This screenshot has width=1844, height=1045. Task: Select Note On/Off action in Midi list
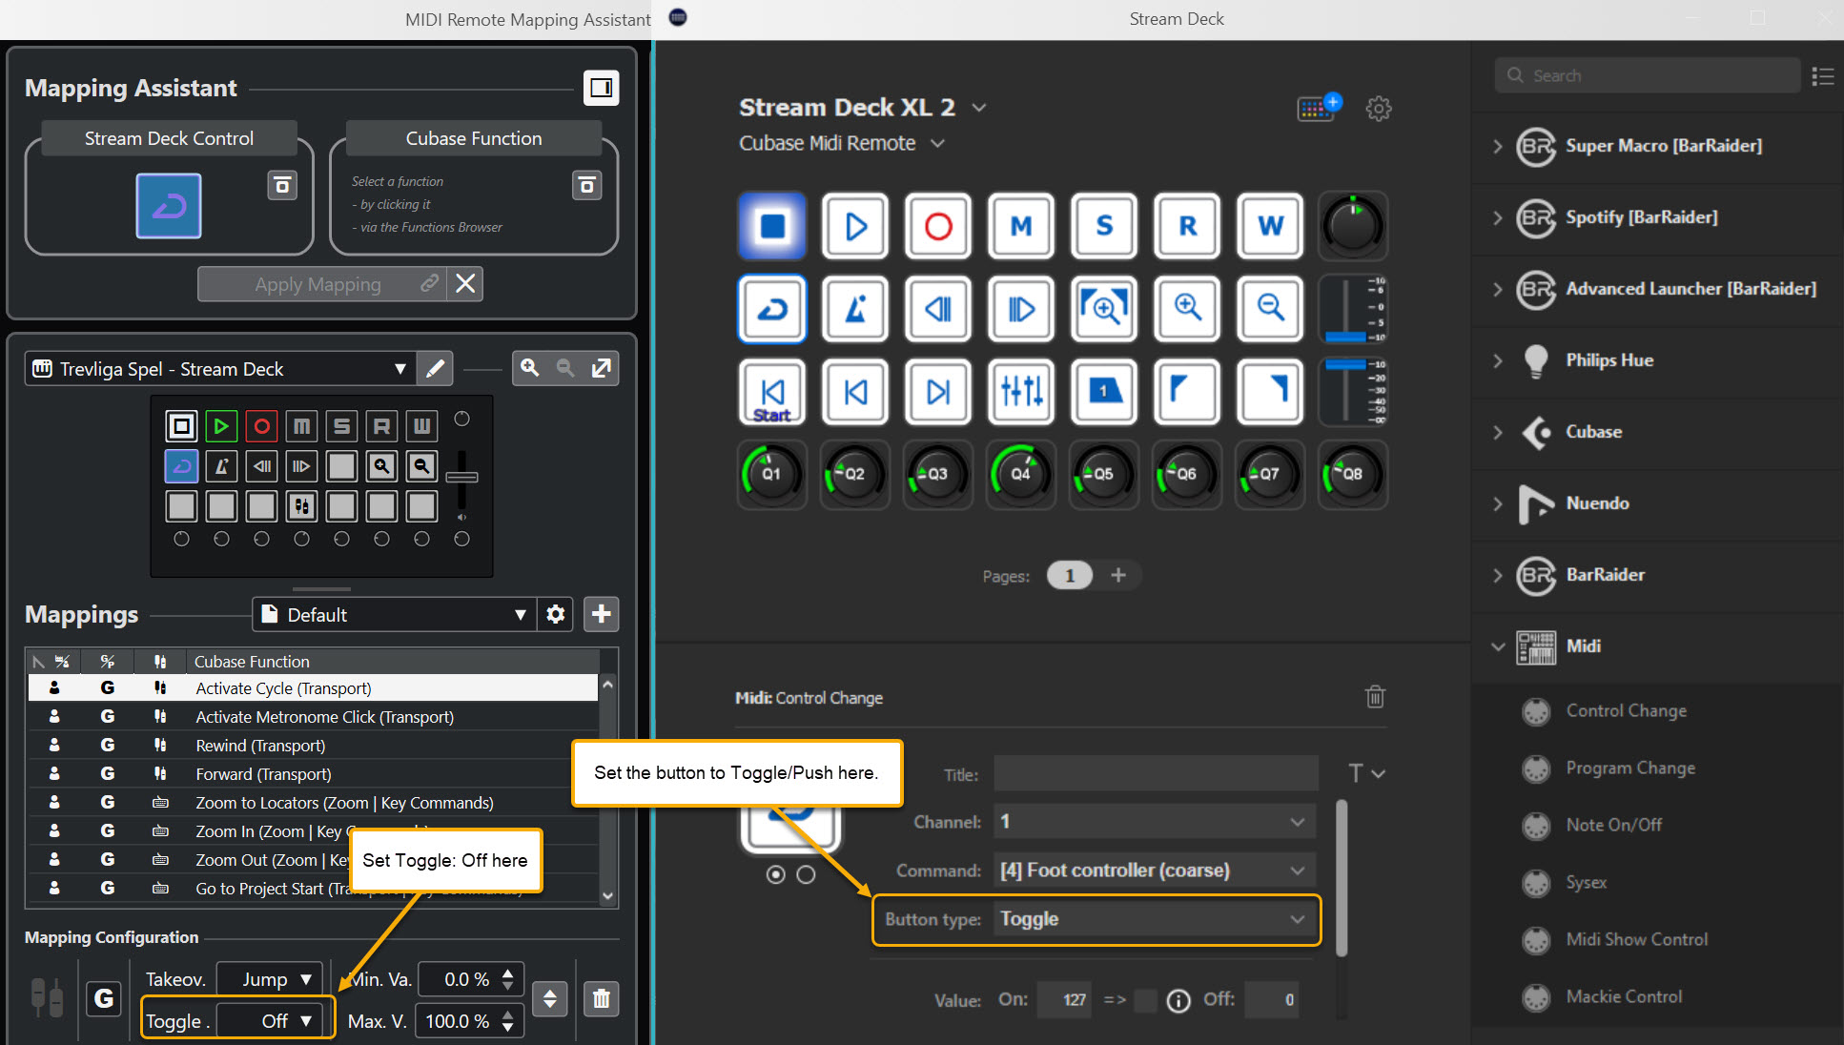click(x=1613, y=825)
